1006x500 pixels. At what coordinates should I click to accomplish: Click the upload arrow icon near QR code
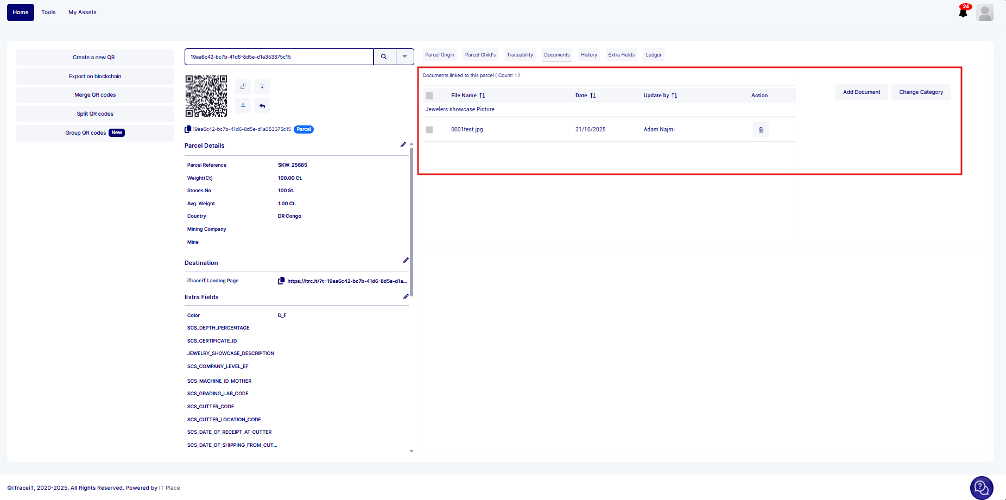click(x=243, y=105)
